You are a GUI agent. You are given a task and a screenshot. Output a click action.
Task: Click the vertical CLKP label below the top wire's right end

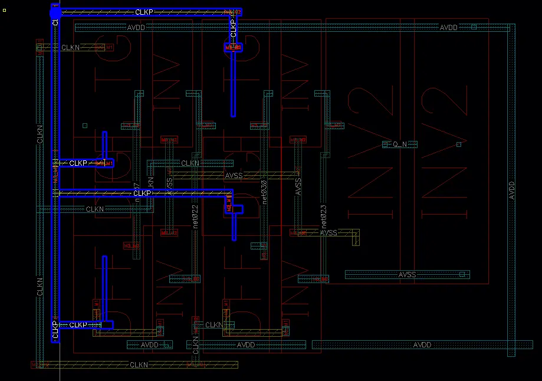pyautogui.click(x=234, y=28)
